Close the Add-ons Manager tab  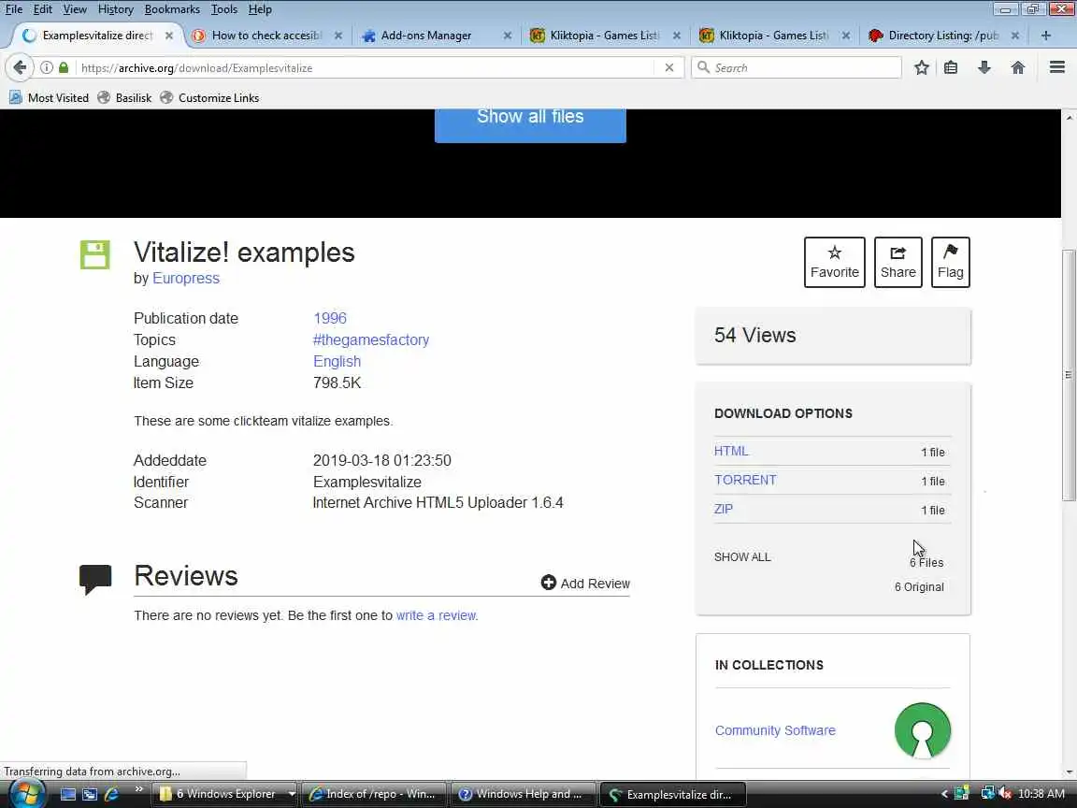[508, 35]
